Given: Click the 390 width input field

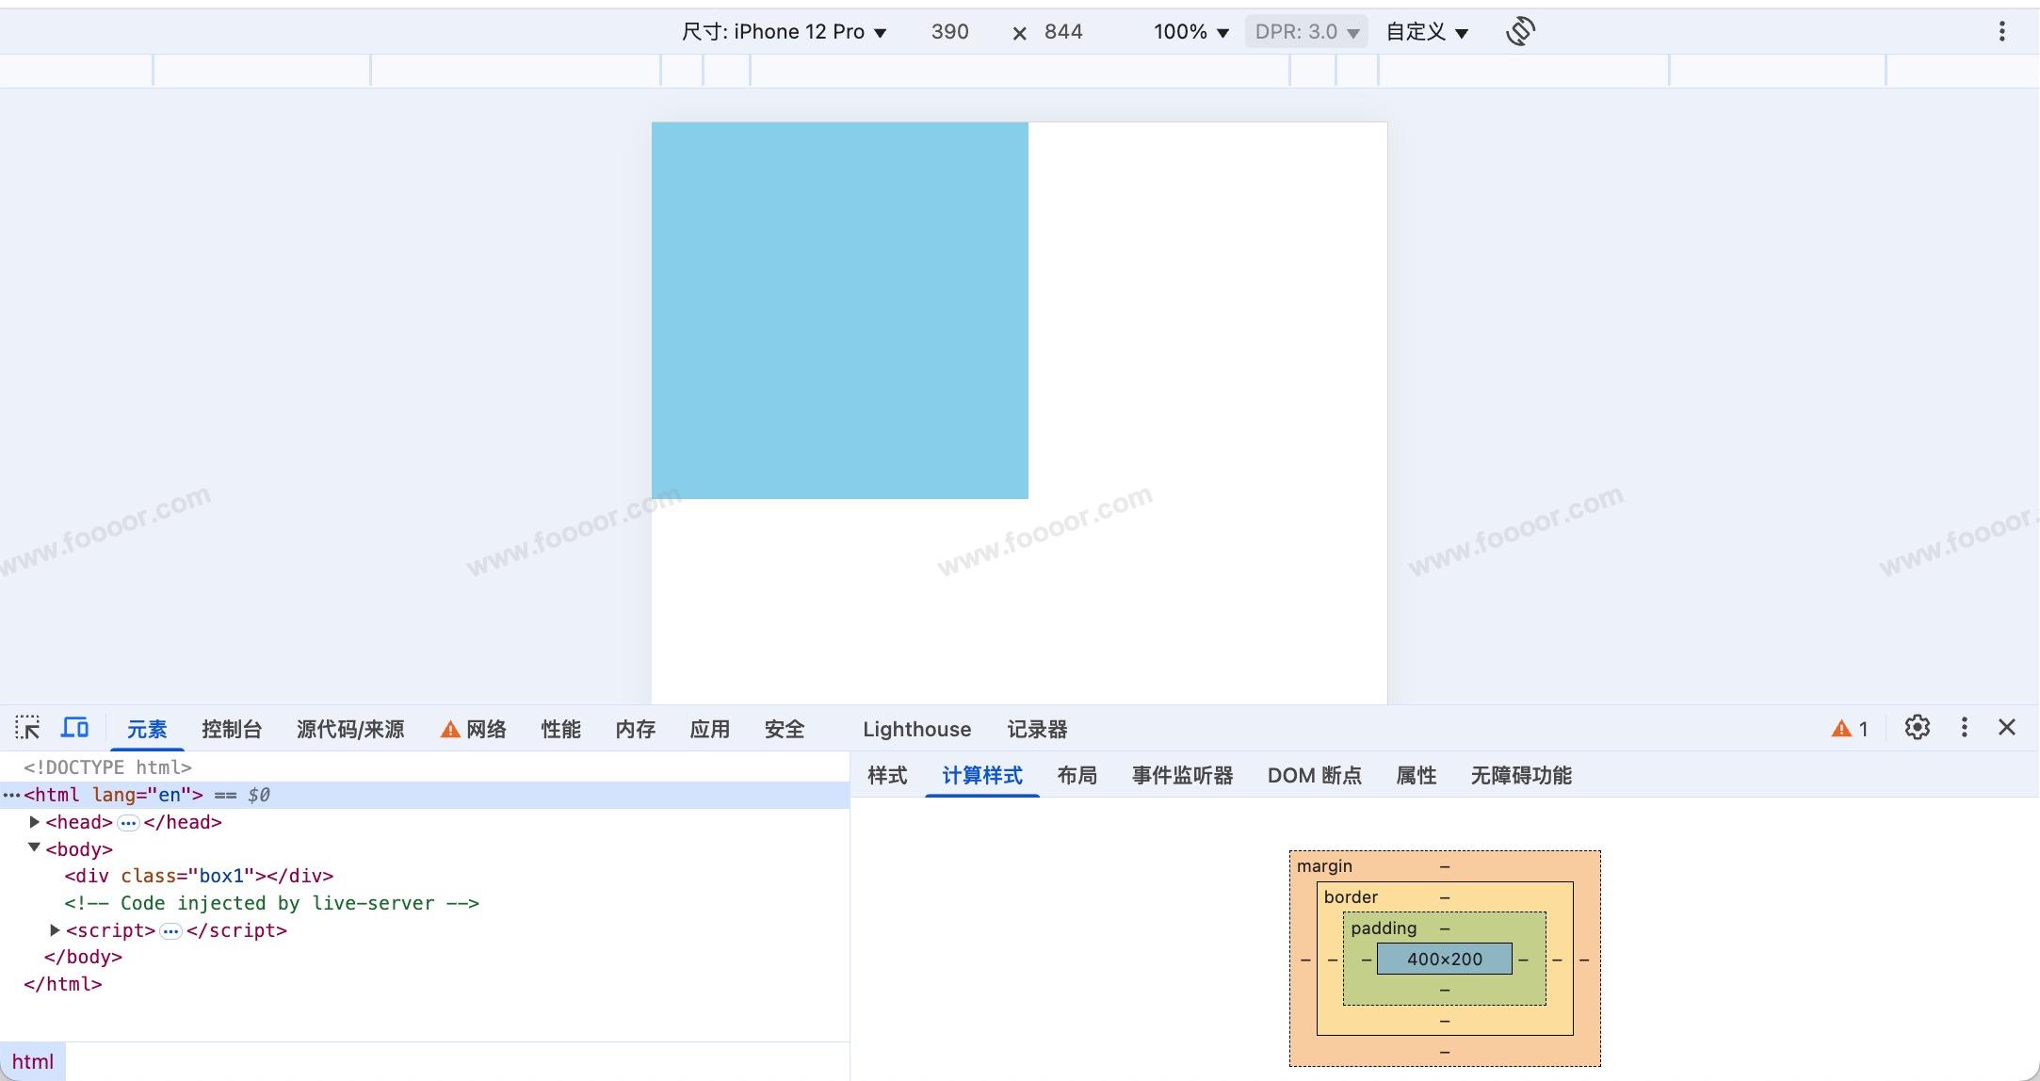Looking at the screenshot, I should [x=949, y=32].
